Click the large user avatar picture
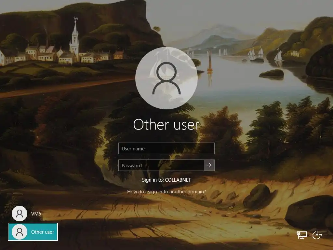The image size is (333, 250). click(x=166, y=78)
